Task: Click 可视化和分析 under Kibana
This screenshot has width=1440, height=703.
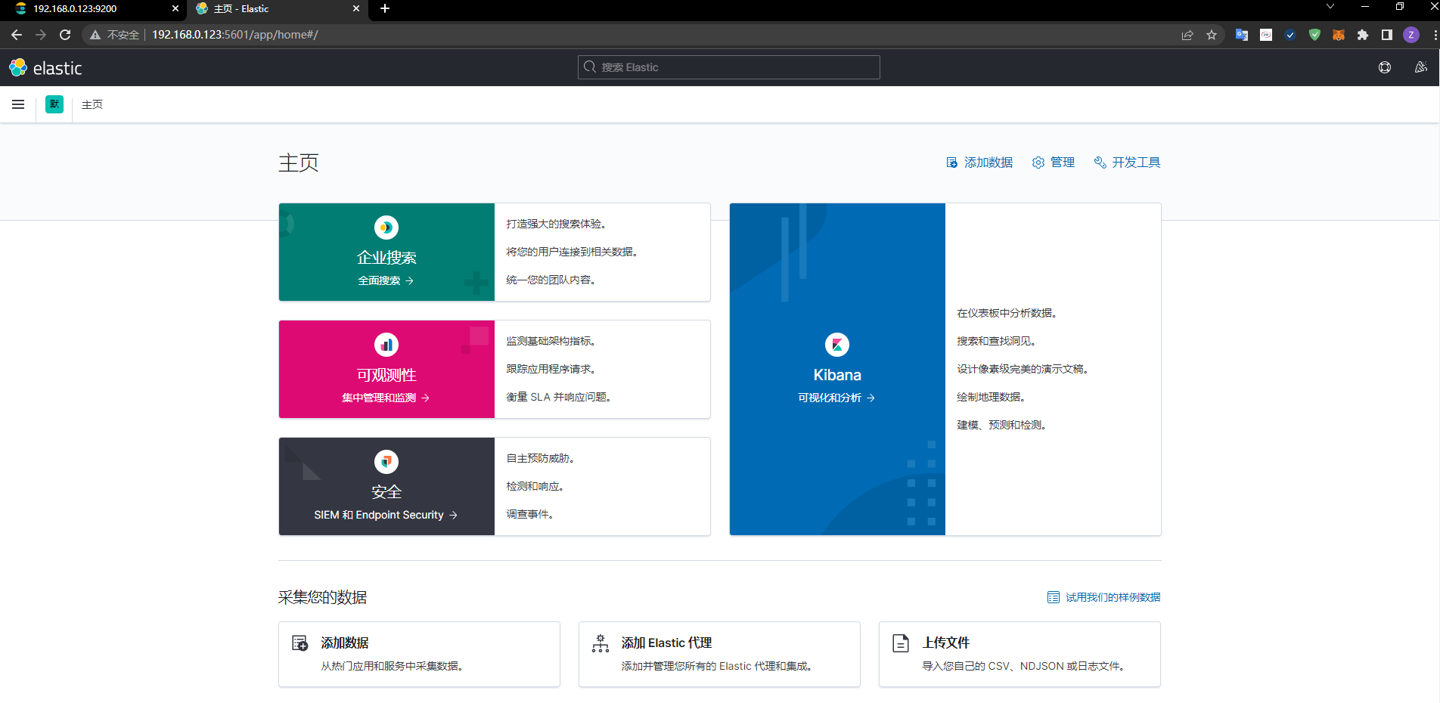Action: coord(836,398)
